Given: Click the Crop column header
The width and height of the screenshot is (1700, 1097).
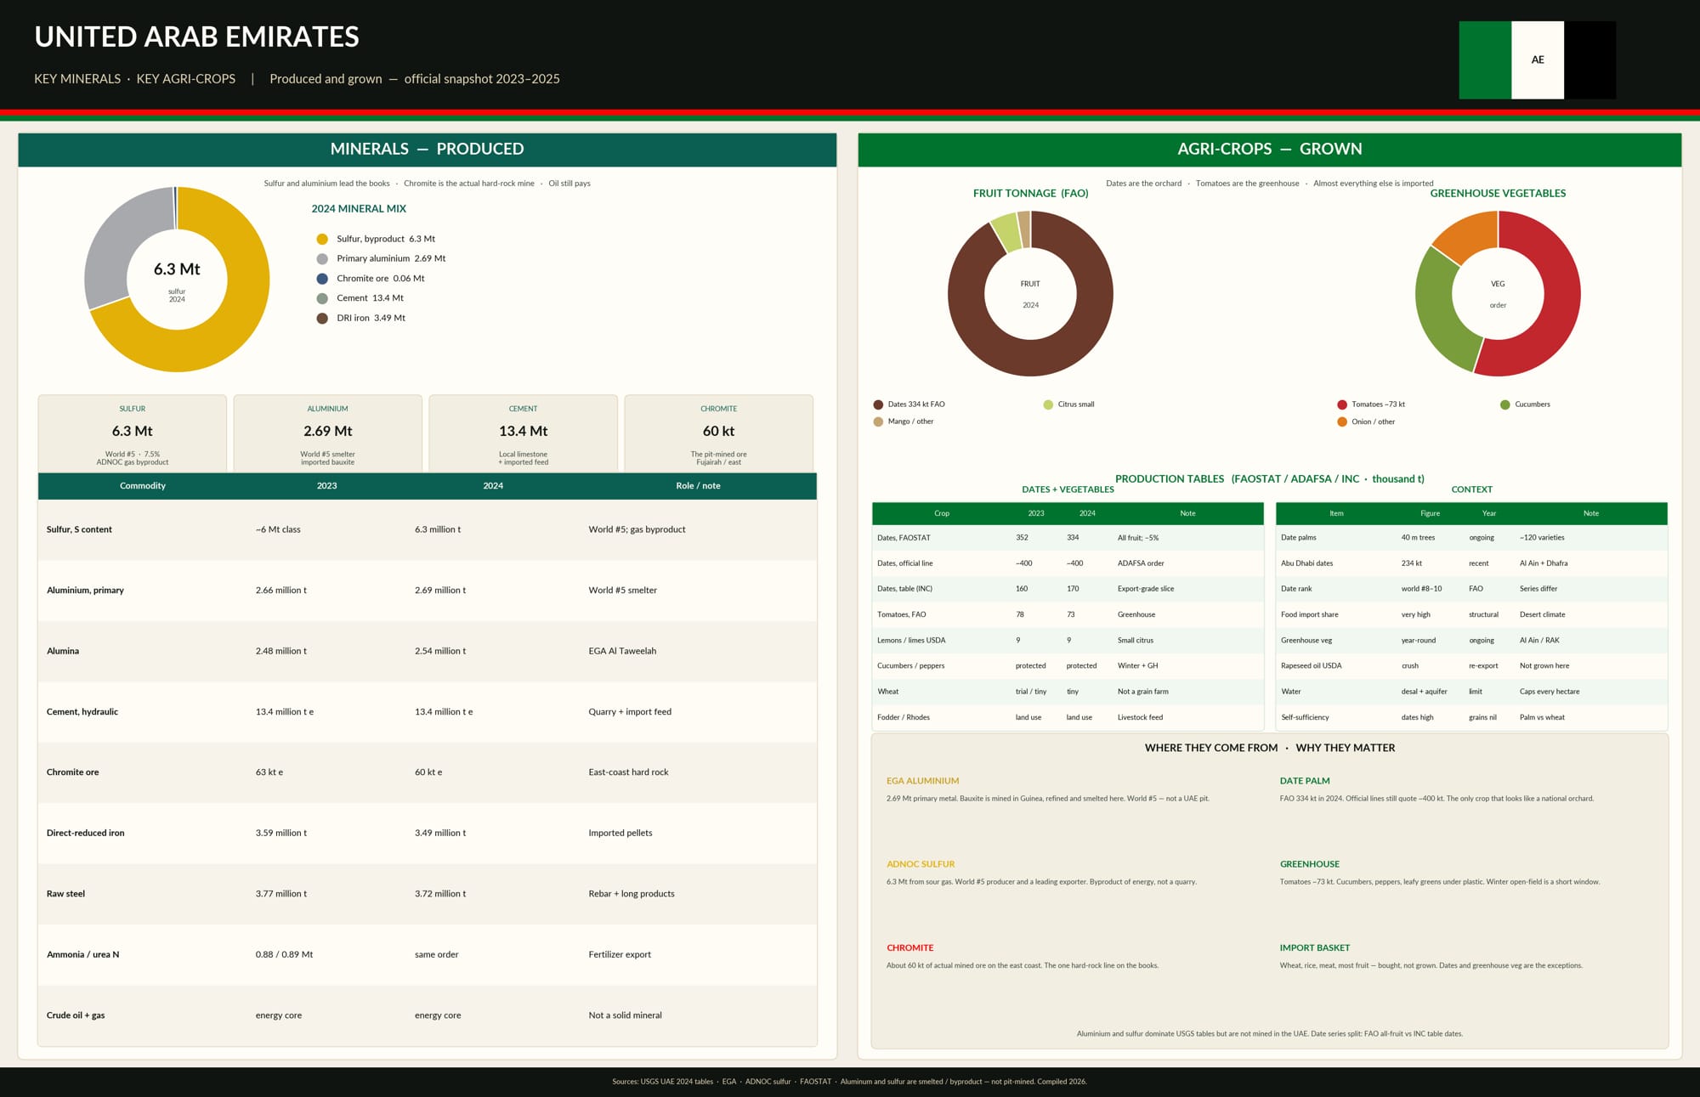Looking at the screenshot, I should (942, 513).
